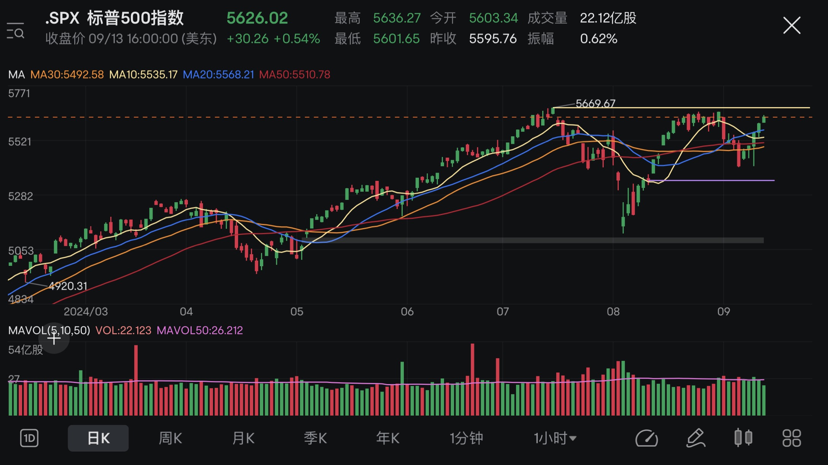The width and height of the screenshot is (828, 465).
Task: Switch to the 季K quarterly tab
Action: pos(315,438)
